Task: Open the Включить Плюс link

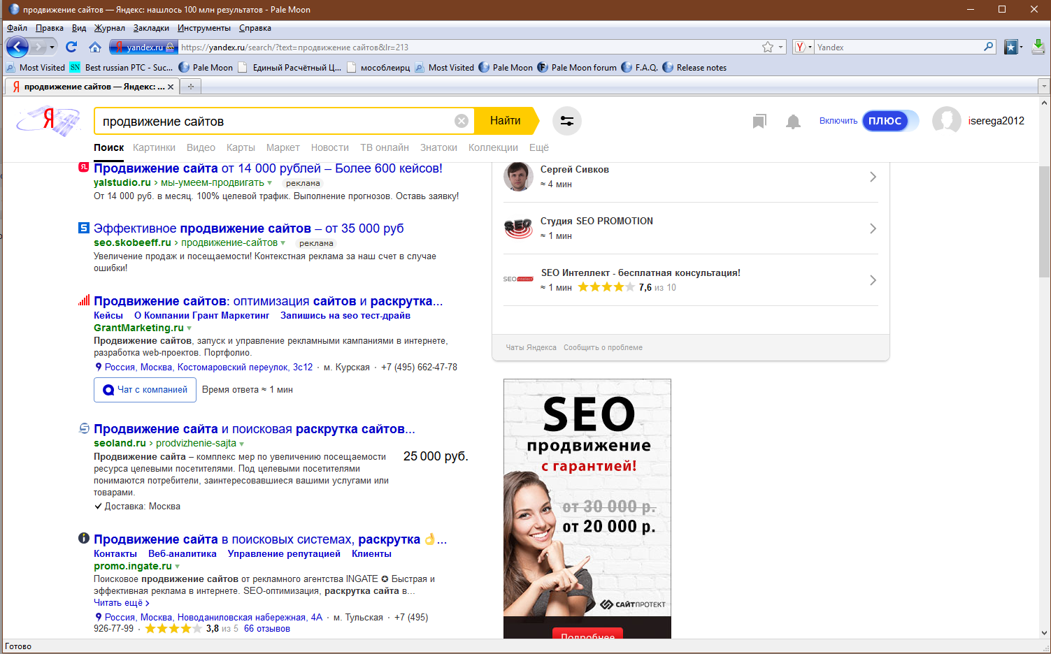Action: [x=838, y=121]
